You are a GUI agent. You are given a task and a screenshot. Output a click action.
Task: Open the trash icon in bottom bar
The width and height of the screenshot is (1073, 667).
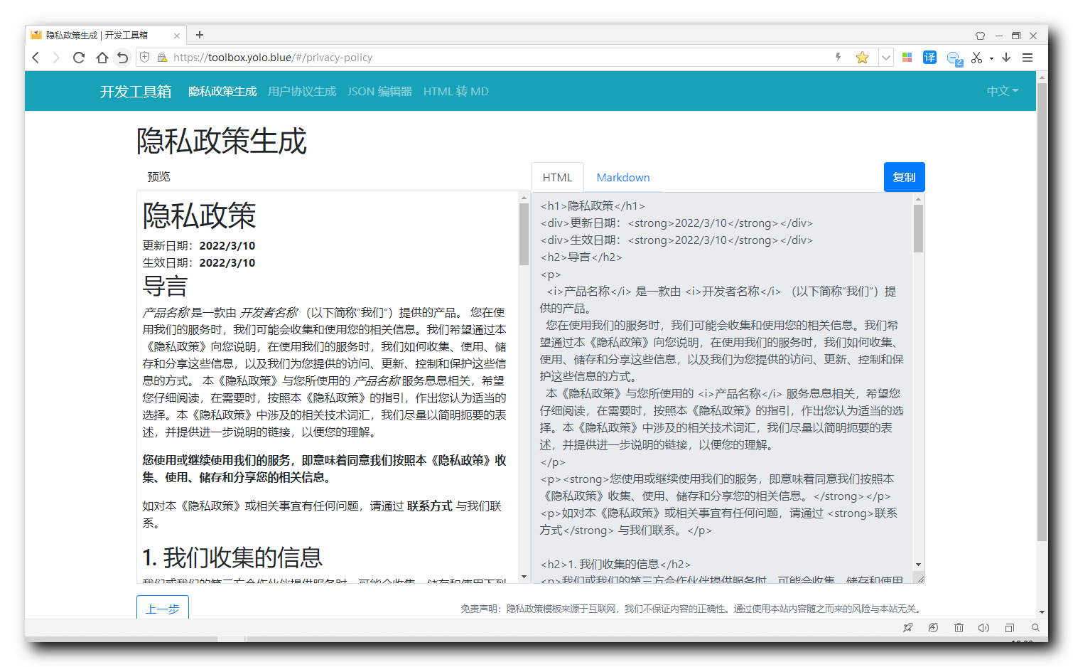[959, 628]
